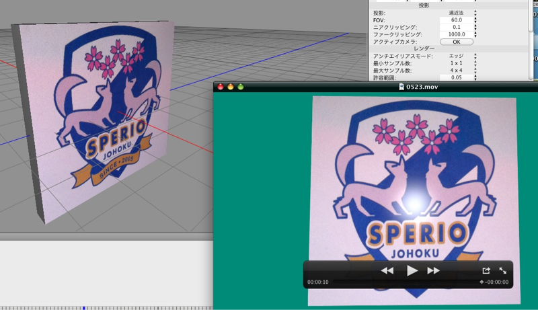Click the レンダー section header
538x310 pixels.
click(x=424, y=48)
